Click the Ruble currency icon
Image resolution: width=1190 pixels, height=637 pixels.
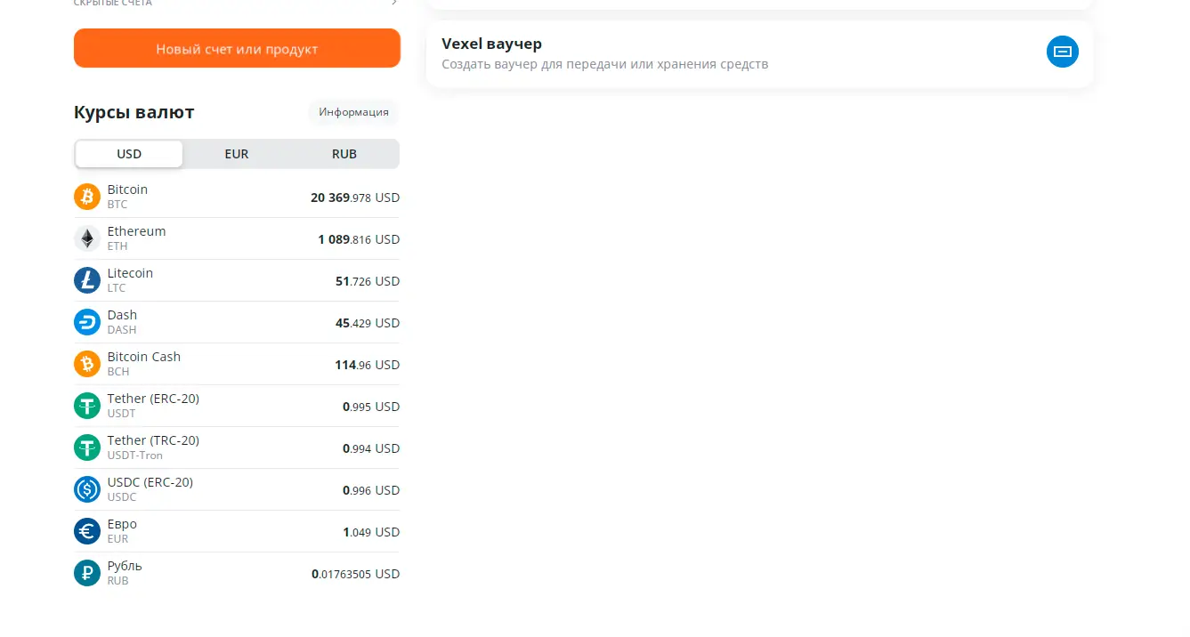87,573
